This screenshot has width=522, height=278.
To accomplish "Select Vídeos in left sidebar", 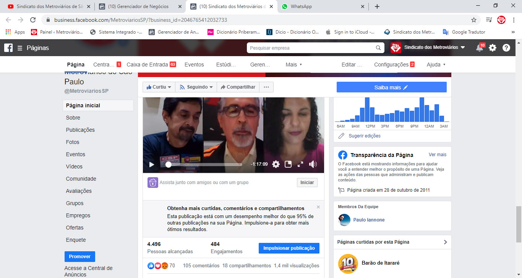I will pos(74,166).
